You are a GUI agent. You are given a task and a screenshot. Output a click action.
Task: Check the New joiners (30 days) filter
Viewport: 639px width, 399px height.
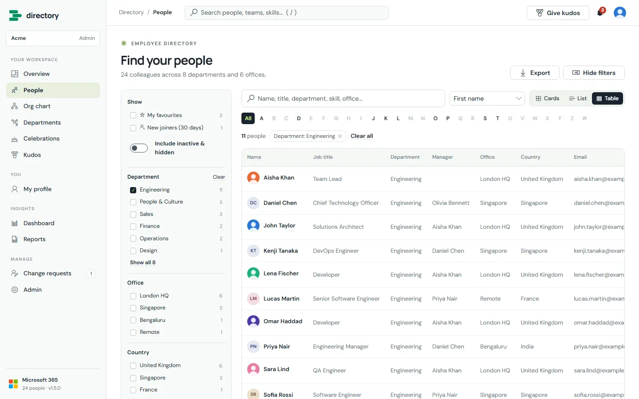pyautogui.click(x=133, y=128)
